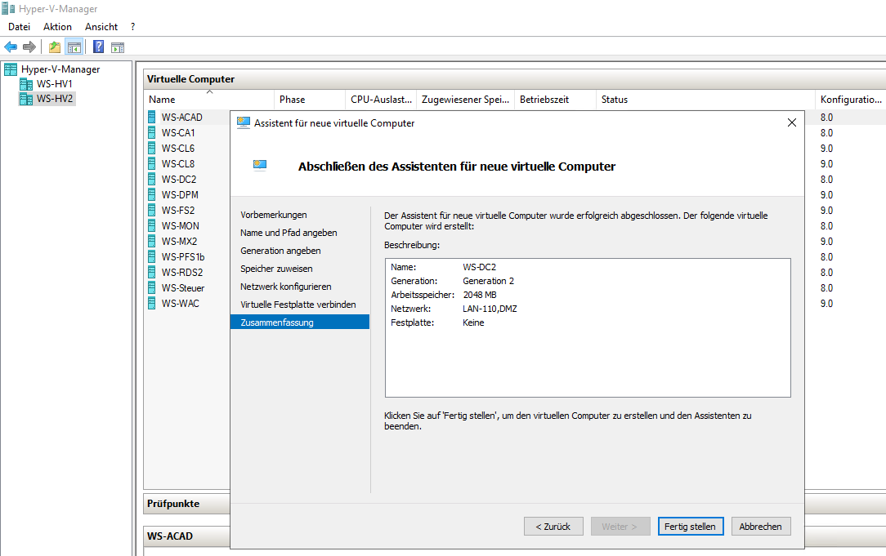
Task: Go to Vorbemerkungen wizard step
Action: tap(274, 215)
